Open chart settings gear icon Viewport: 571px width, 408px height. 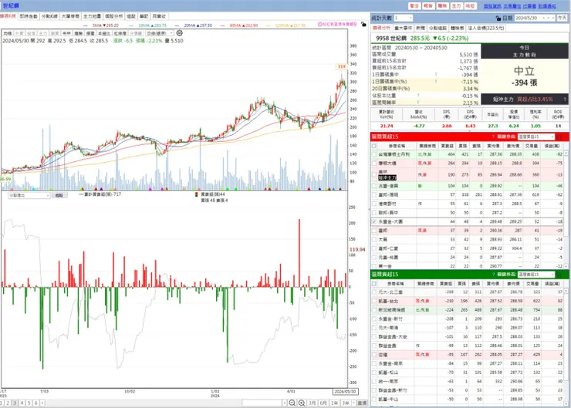click(x=180, y=33)
